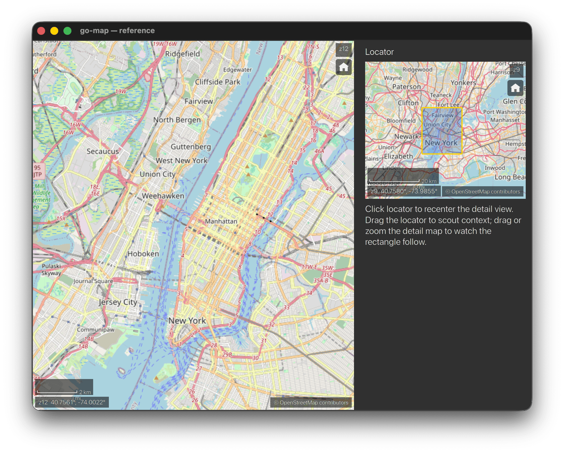Open the OpenStreetMap contributors link in the locator
The height and width of the screenshot is (453, 564).
483,191
